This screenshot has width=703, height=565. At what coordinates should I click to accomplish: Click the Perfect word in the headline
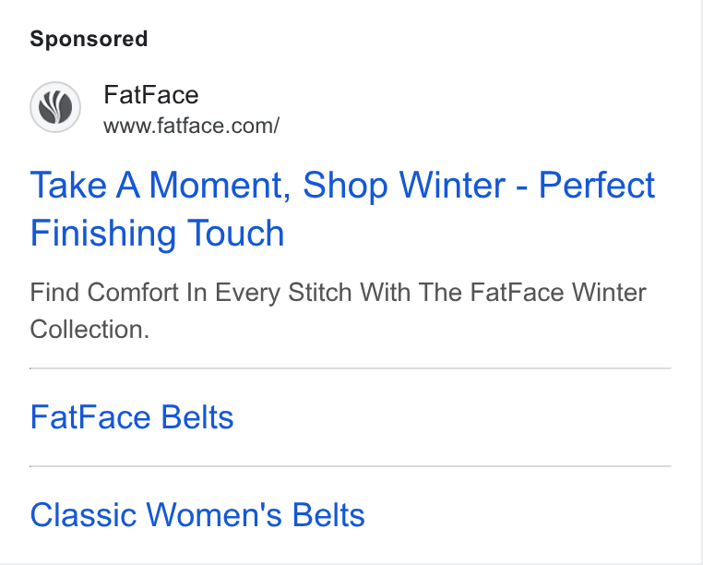point(596,185)
